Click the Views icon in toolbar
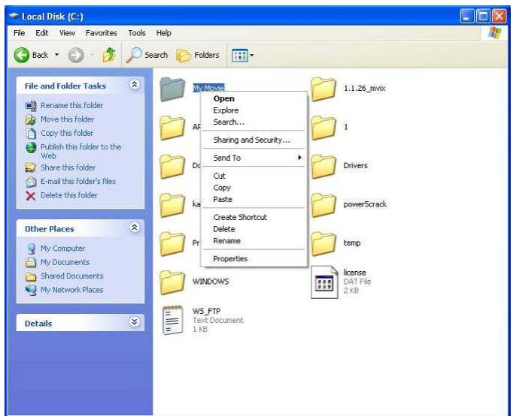The width and height of the screenshot is (513, 416). point(239,55)
